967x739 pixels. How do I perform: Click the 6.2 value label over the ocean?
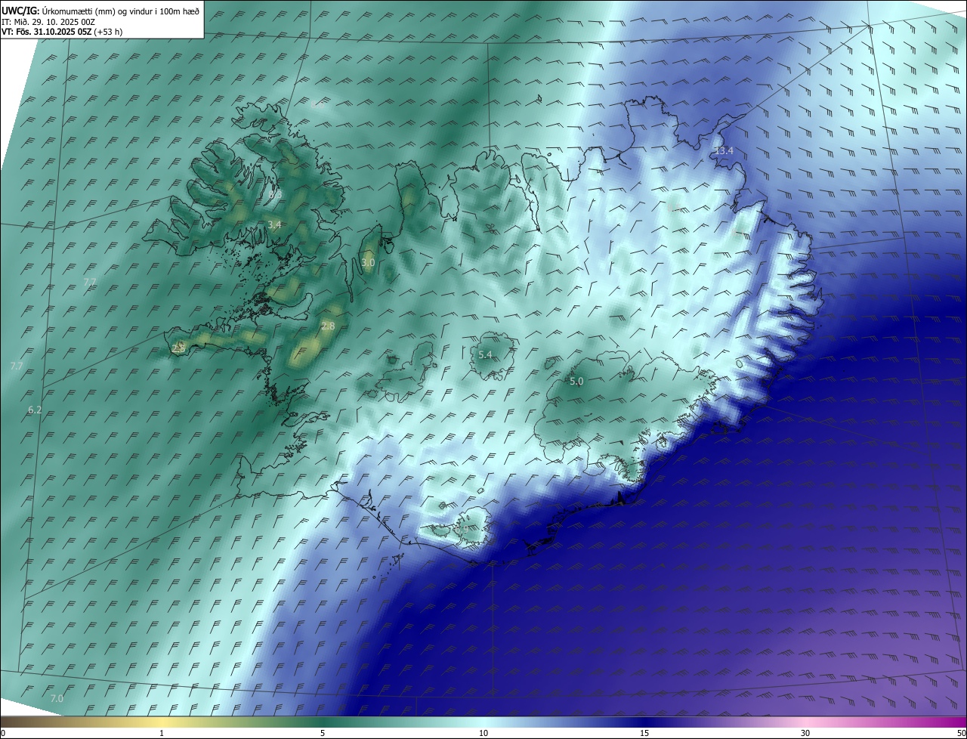tap(35, 410)
